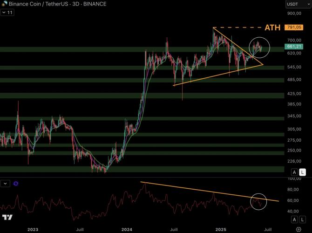
Task: Select the triangle's lower ascending trendline
Action: point(218,75)
